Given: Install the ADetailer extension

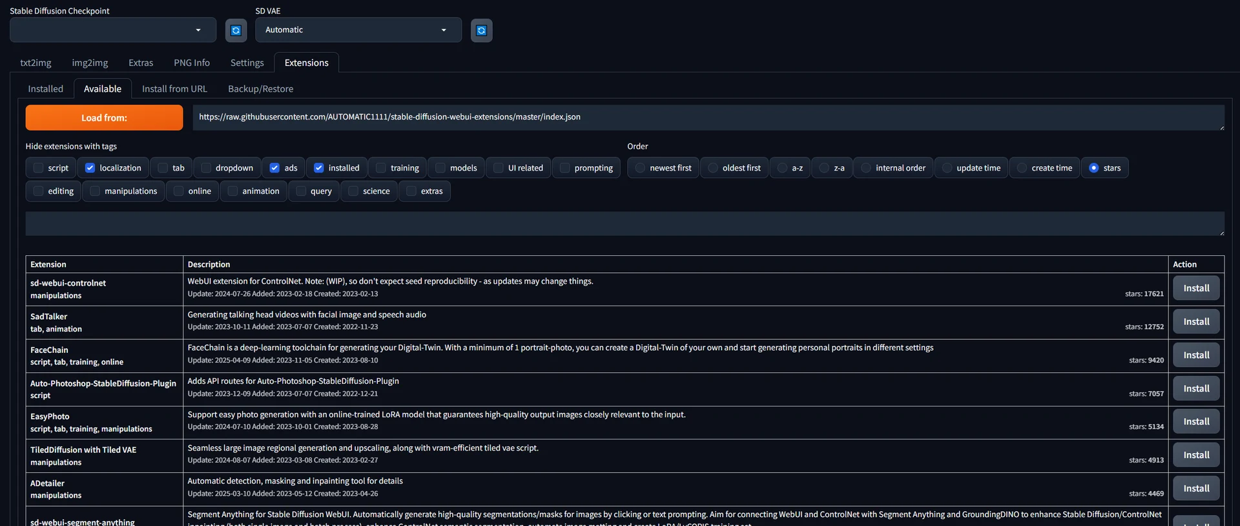Looking at the screenshot, I should point(1196,489).
